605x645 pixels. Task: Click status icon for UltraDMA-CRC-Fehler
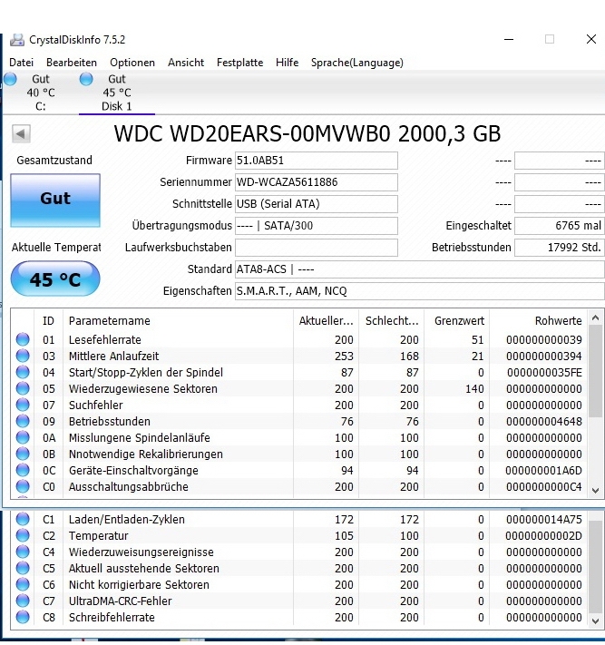pyautogui.click(x=23, y=601)
